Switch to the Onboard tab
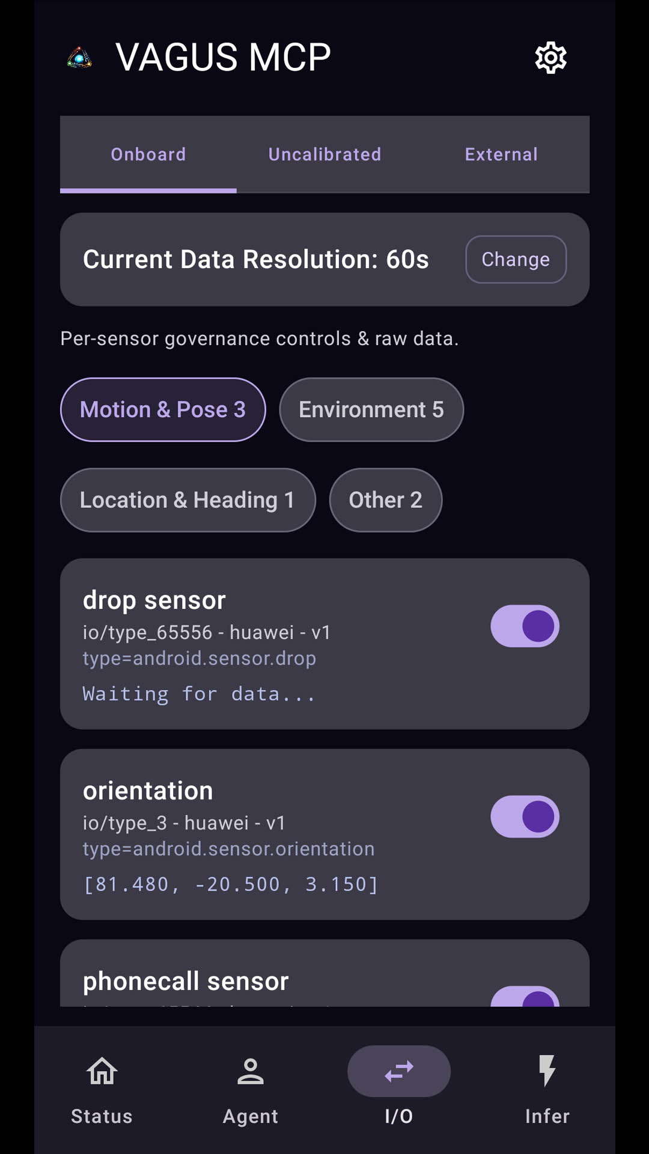649x1154 pixels. pyautogui.click(x=148, y=154)
